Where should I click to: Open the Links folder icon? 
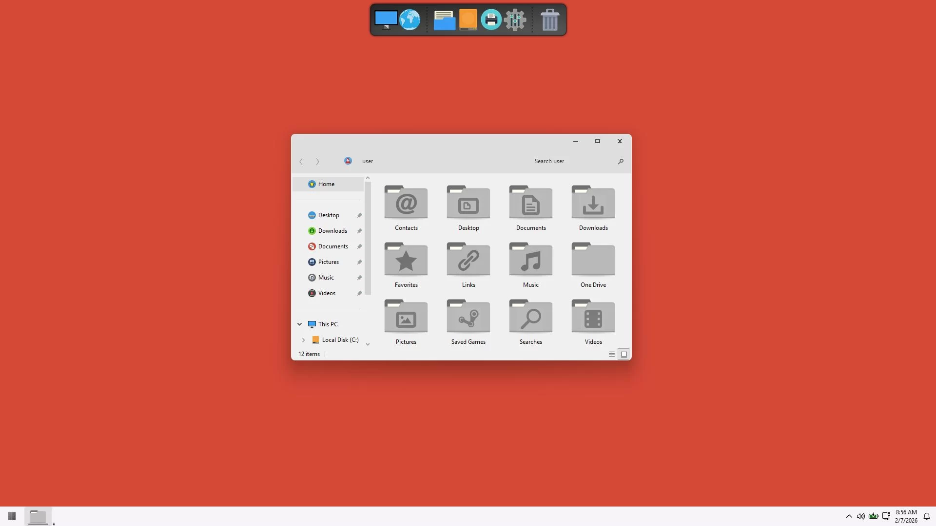468,260
